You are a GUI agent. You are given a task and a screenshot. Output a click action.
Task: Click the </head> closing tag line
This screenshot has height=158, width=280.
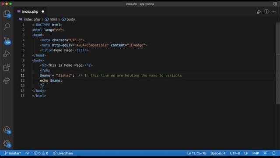pos(39,55)
